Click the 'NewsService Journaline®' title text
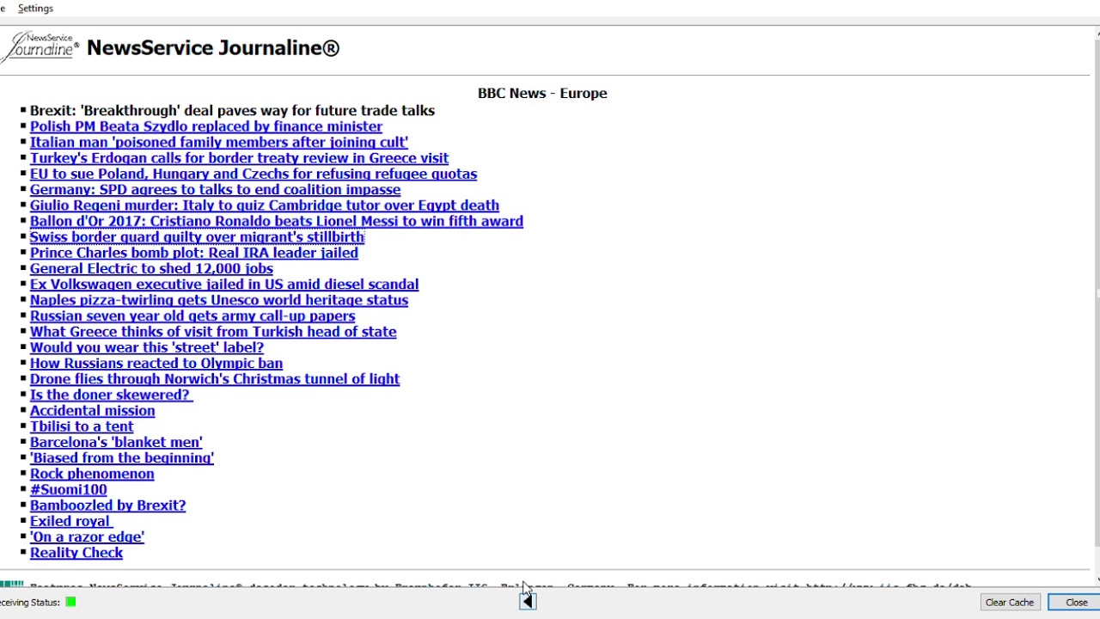This screenshot has height=619, width=1100. [213, 47]
